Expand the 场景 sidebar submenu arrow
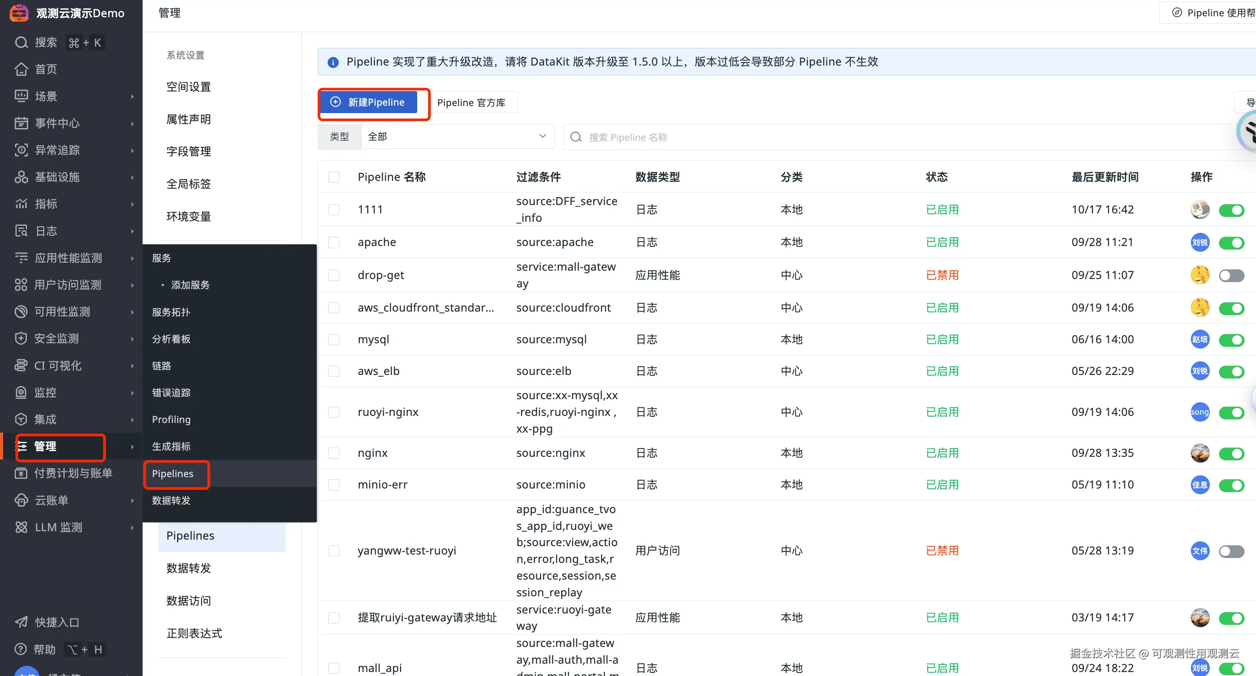 tap(132, 96)
